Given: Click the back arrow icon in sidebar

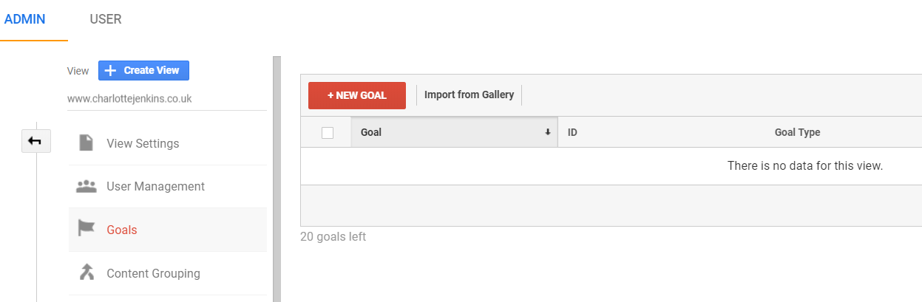Looking at the screenshot, I should click(35, 141).
